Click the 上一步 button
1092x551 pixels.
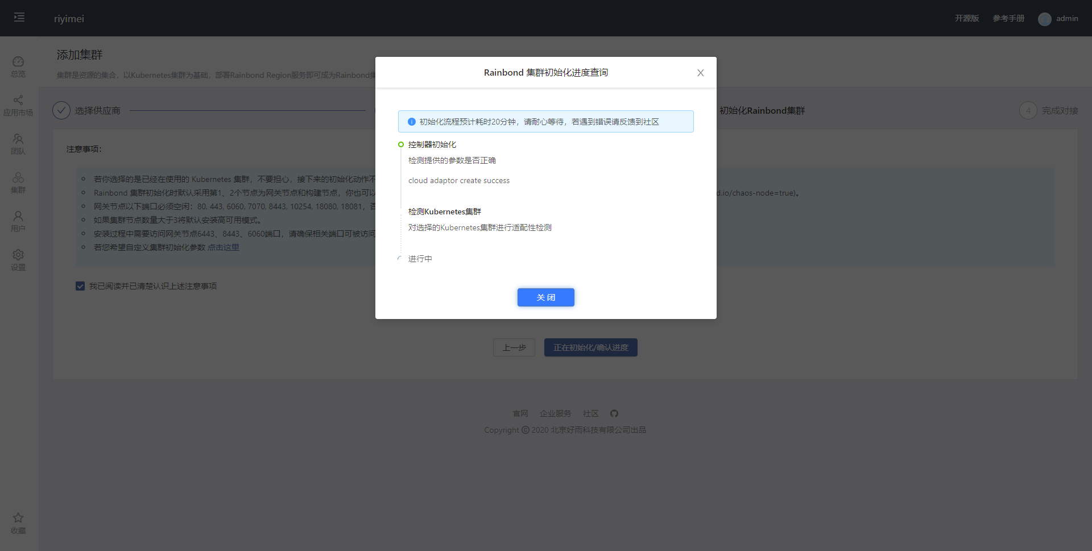514,347
